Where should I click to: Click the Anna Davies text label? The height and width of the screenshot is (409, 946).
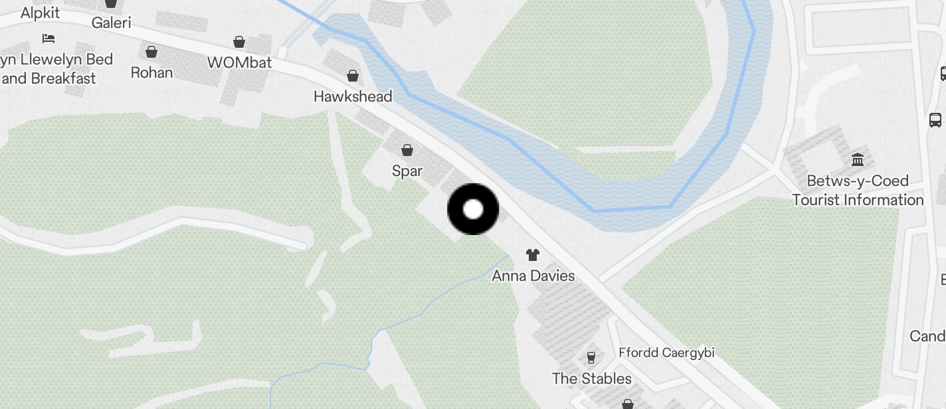click(533, 276)
